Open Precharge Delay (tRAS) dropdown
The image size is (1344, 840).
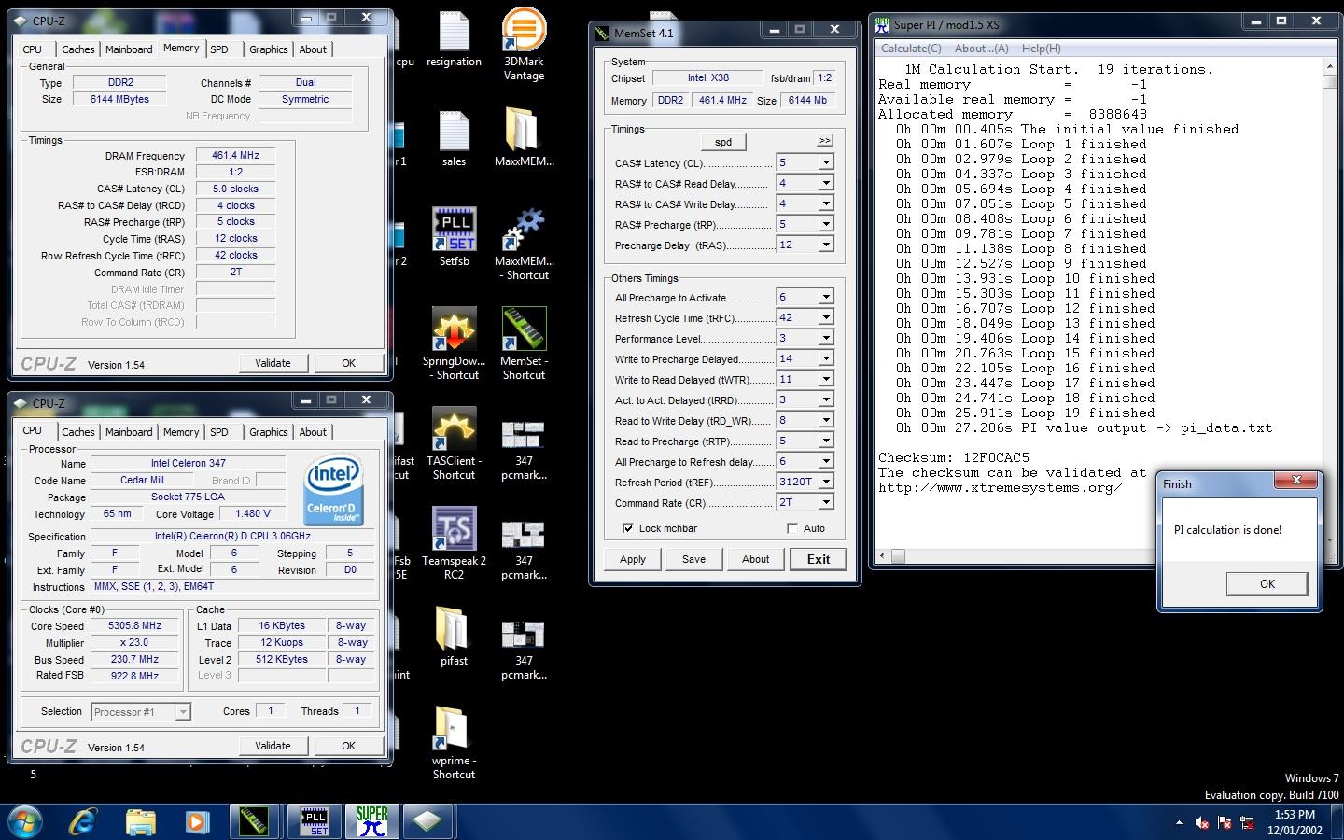826,245
